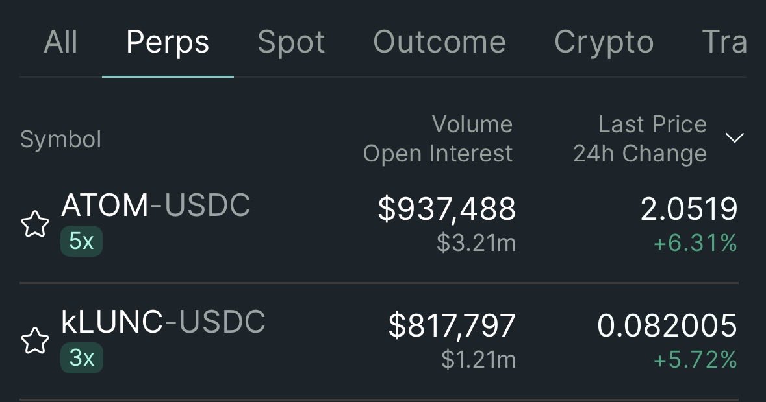Sort by Open Interest header

(438, 154)
